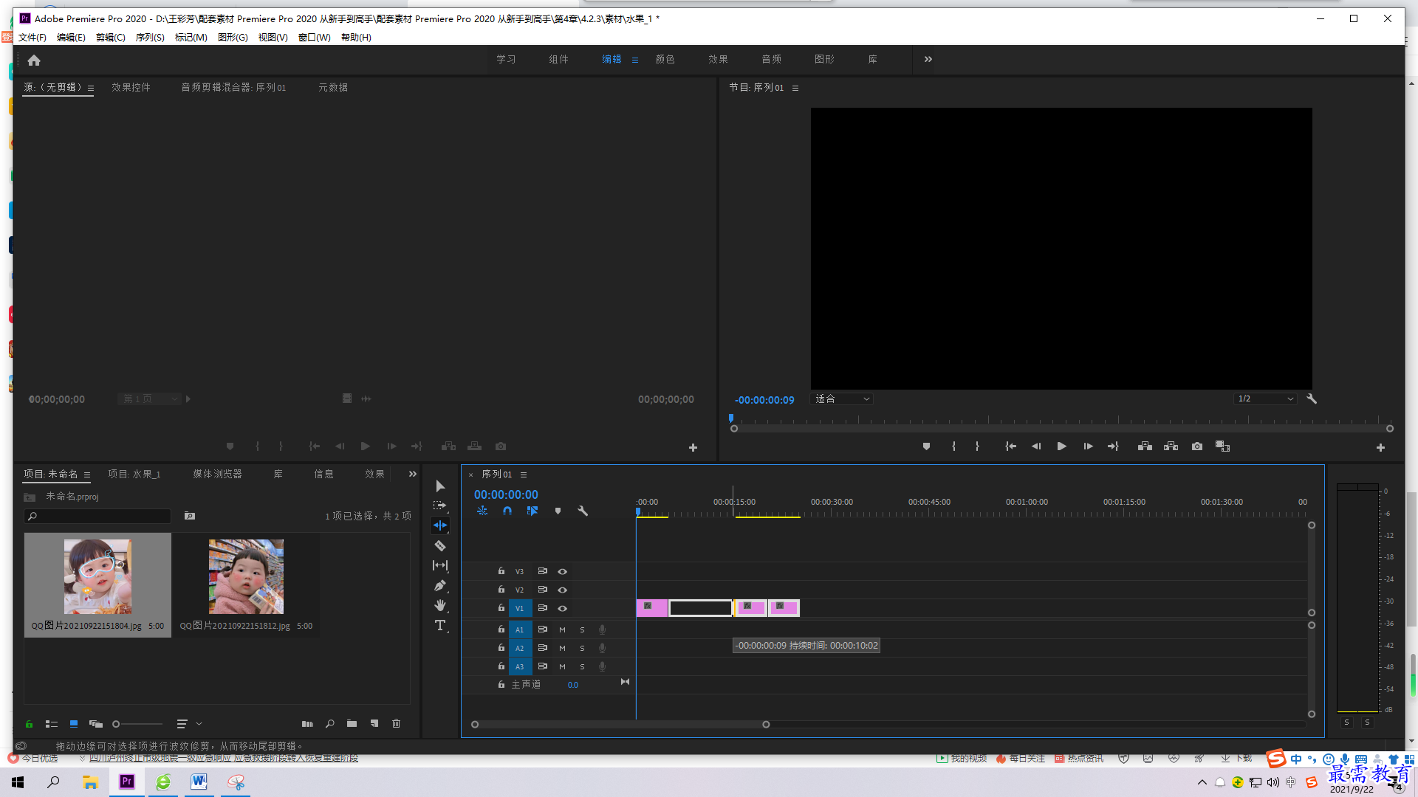
Task: Delete selected item with trash icon
Action: click(396, 724)
